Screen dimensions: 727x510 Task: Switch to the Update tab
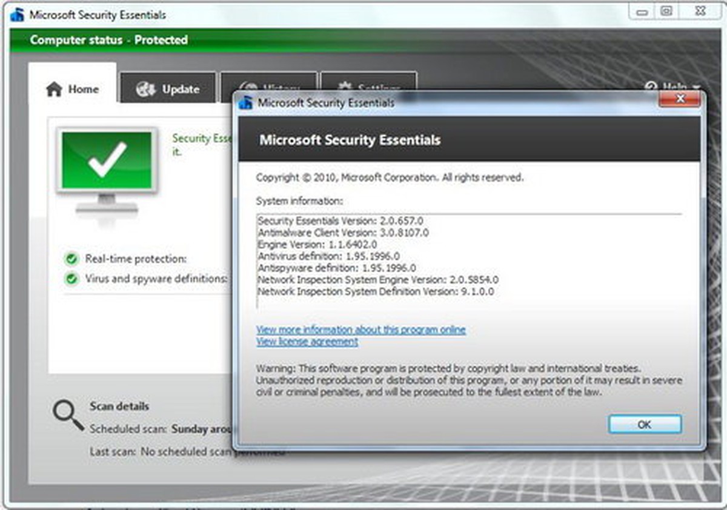(168, 89)
